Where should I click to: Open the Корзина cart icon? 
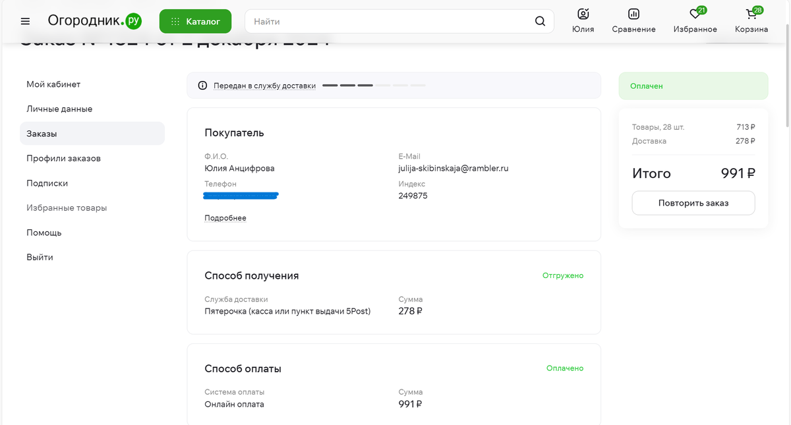[x=751, y=14]
